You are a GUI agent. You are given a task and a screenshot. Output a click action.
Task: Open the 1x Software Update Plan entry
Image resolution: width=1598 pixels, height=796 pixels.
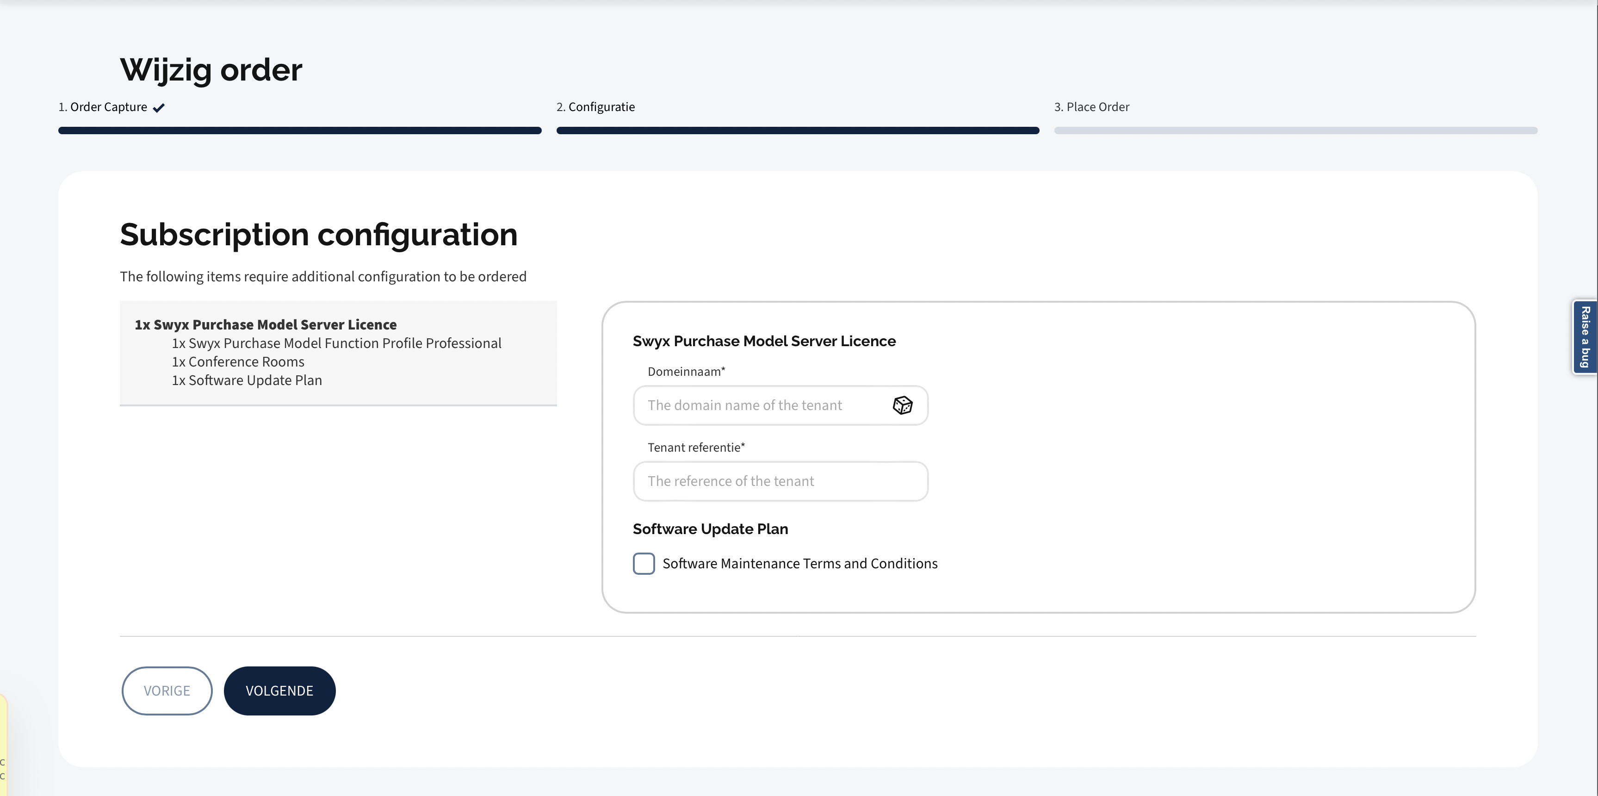246,379
